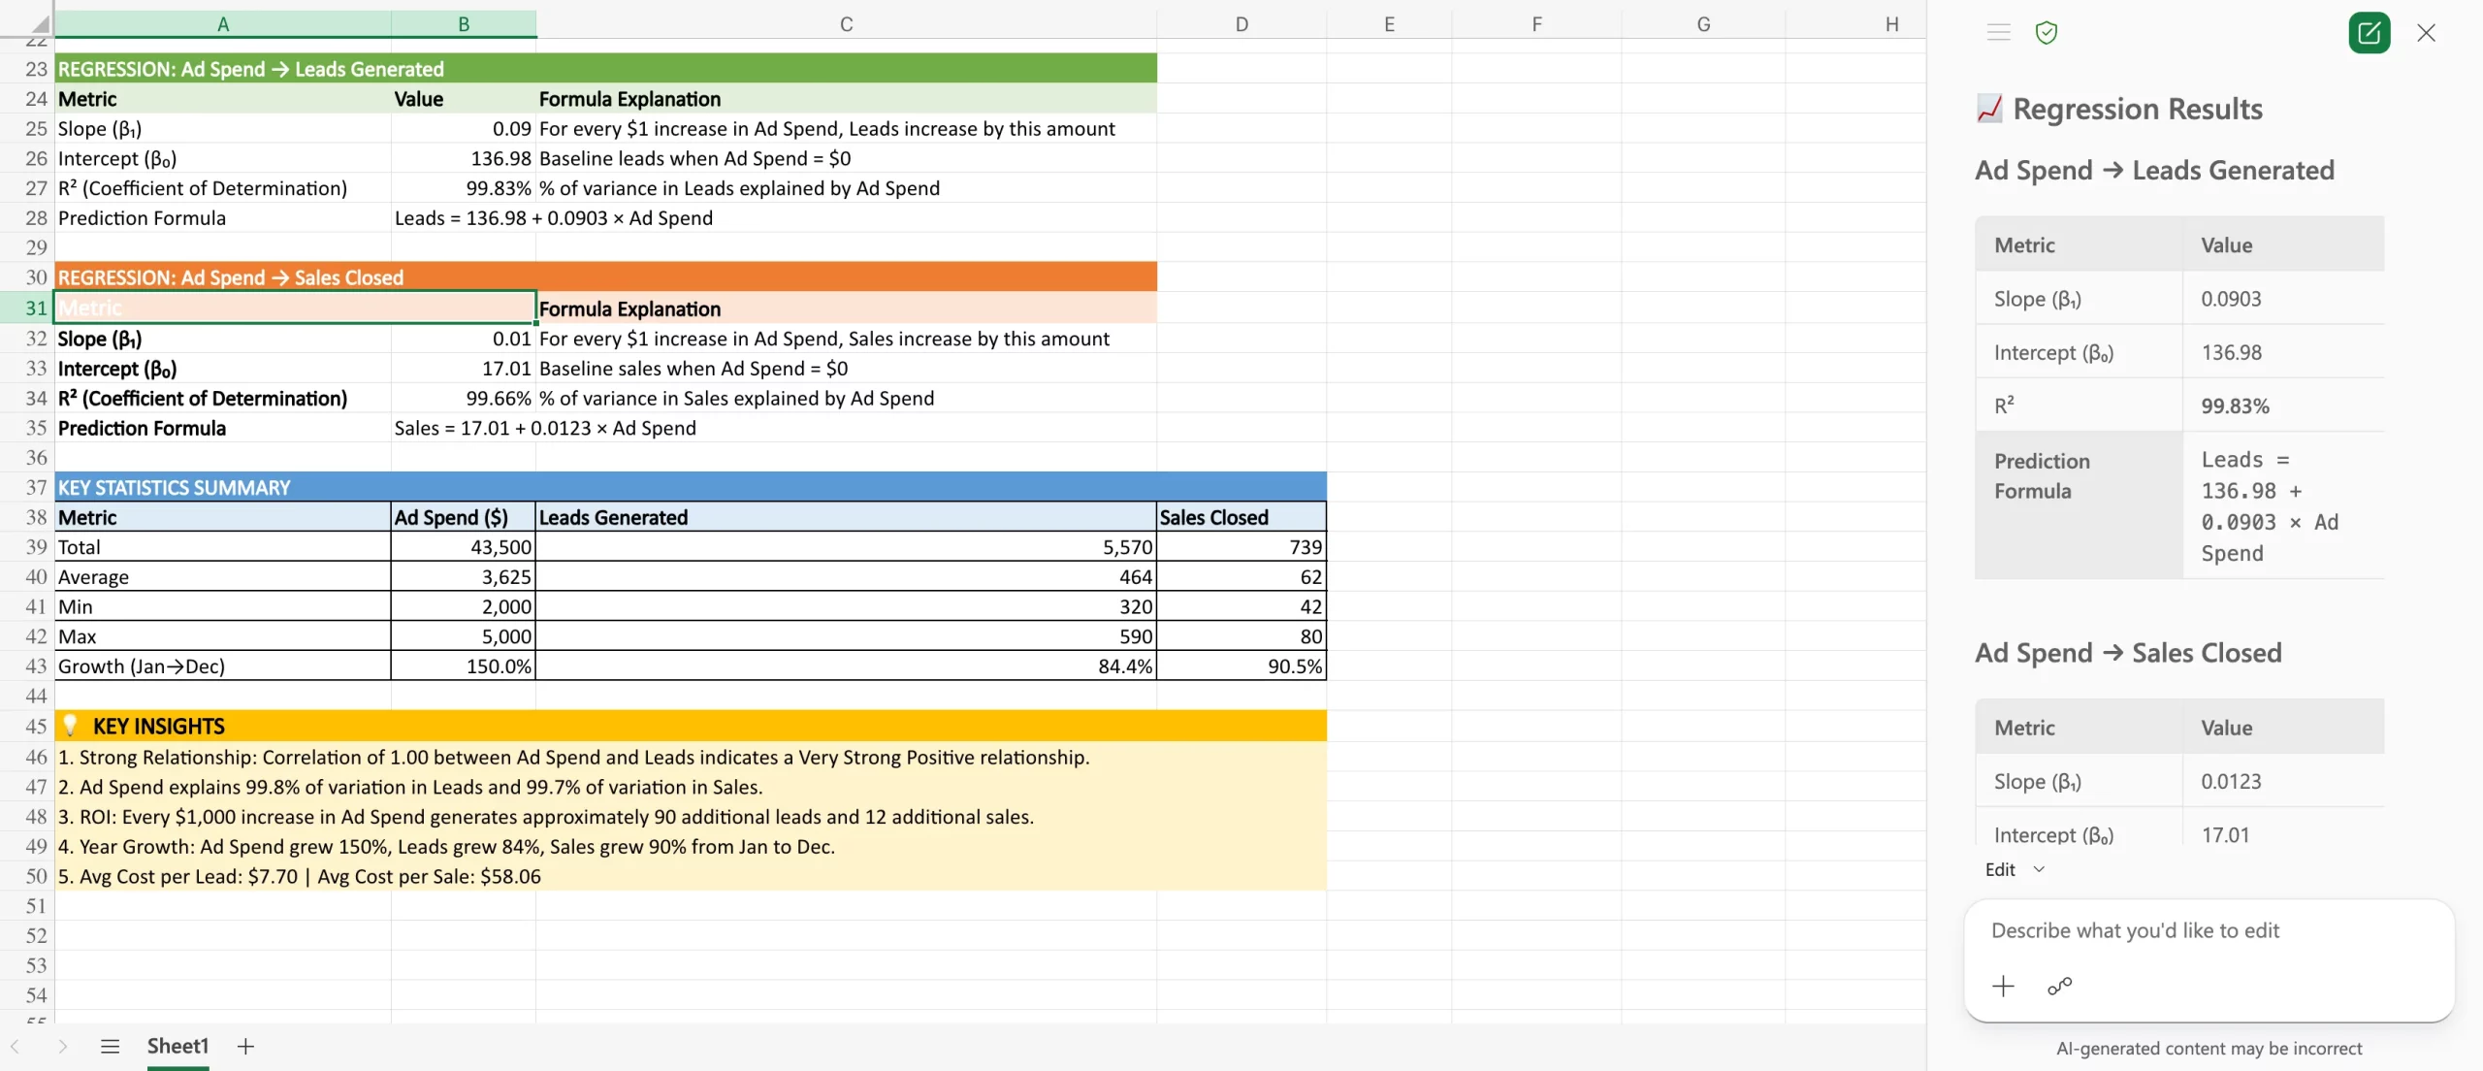
Task: Click the green shield security icon
Action: coord(2047,33)
